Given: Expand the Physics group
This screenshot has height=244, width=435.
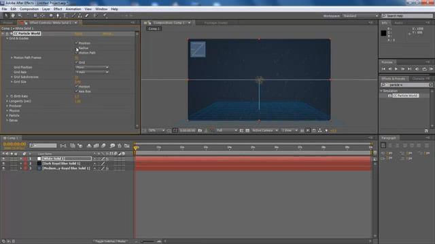Looking at the screenshot, I should click(7, 110).
